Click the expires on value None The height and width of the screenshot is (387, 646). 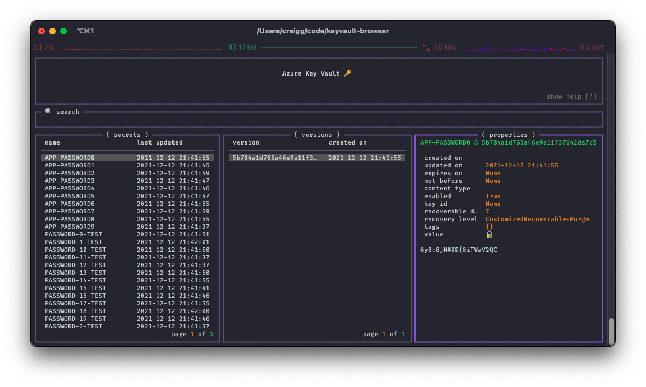[x=493, y=173]
